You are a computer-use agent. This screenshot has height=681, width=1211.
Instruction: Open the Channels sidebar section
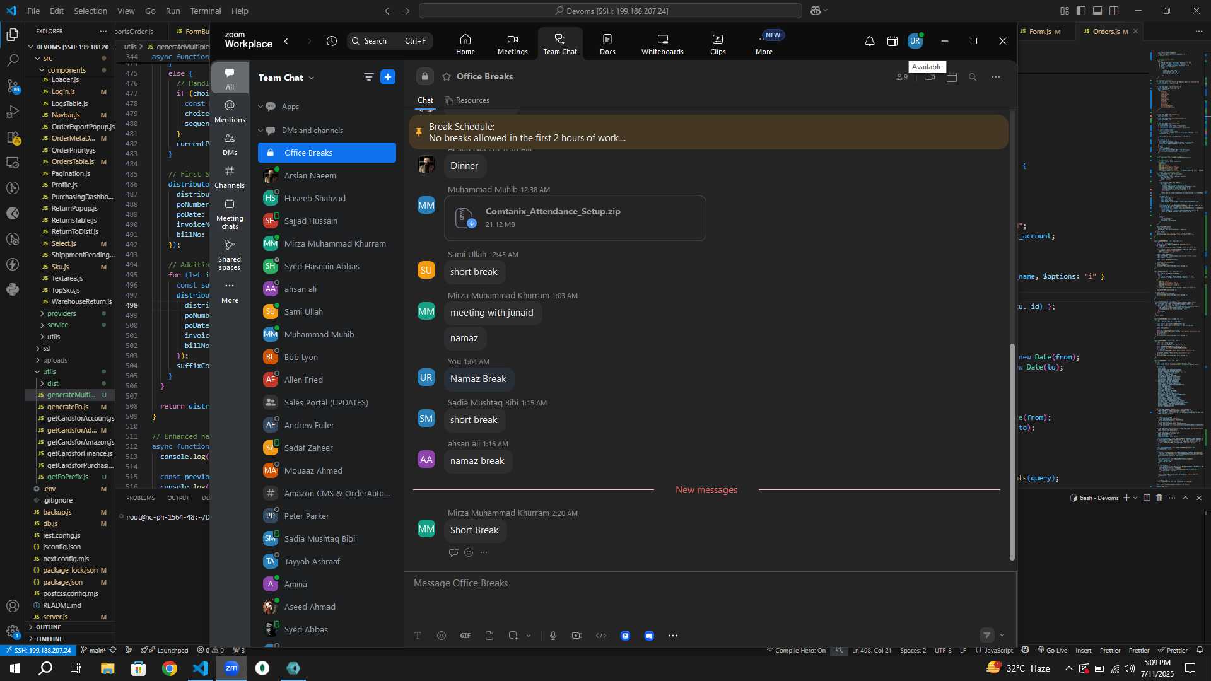(230, 177)
